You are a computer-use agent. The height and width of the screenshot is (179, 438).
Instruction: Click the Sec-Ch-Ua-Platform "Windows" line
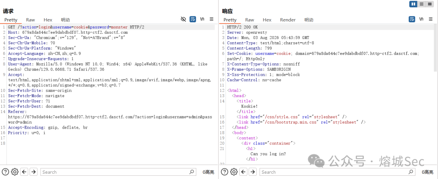42,48
